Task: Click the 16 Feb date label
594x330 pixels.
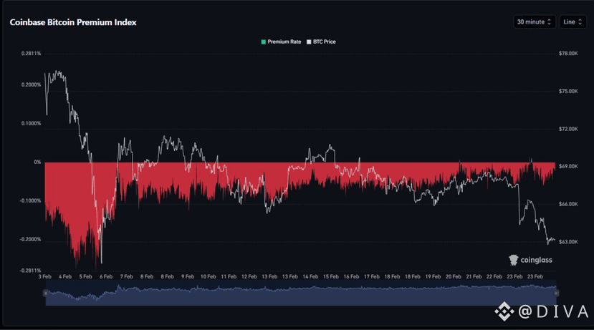Action: pyautogui.click(x=351, y=276)
